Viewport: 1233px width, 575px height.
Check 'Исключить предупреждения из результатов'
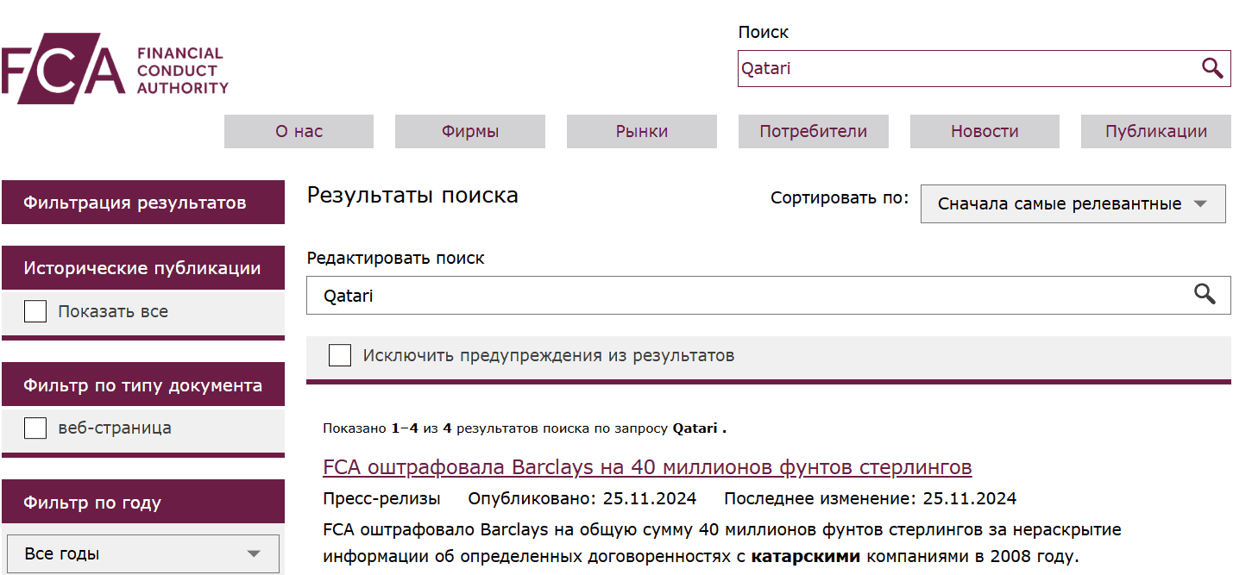tap(340, 355)
